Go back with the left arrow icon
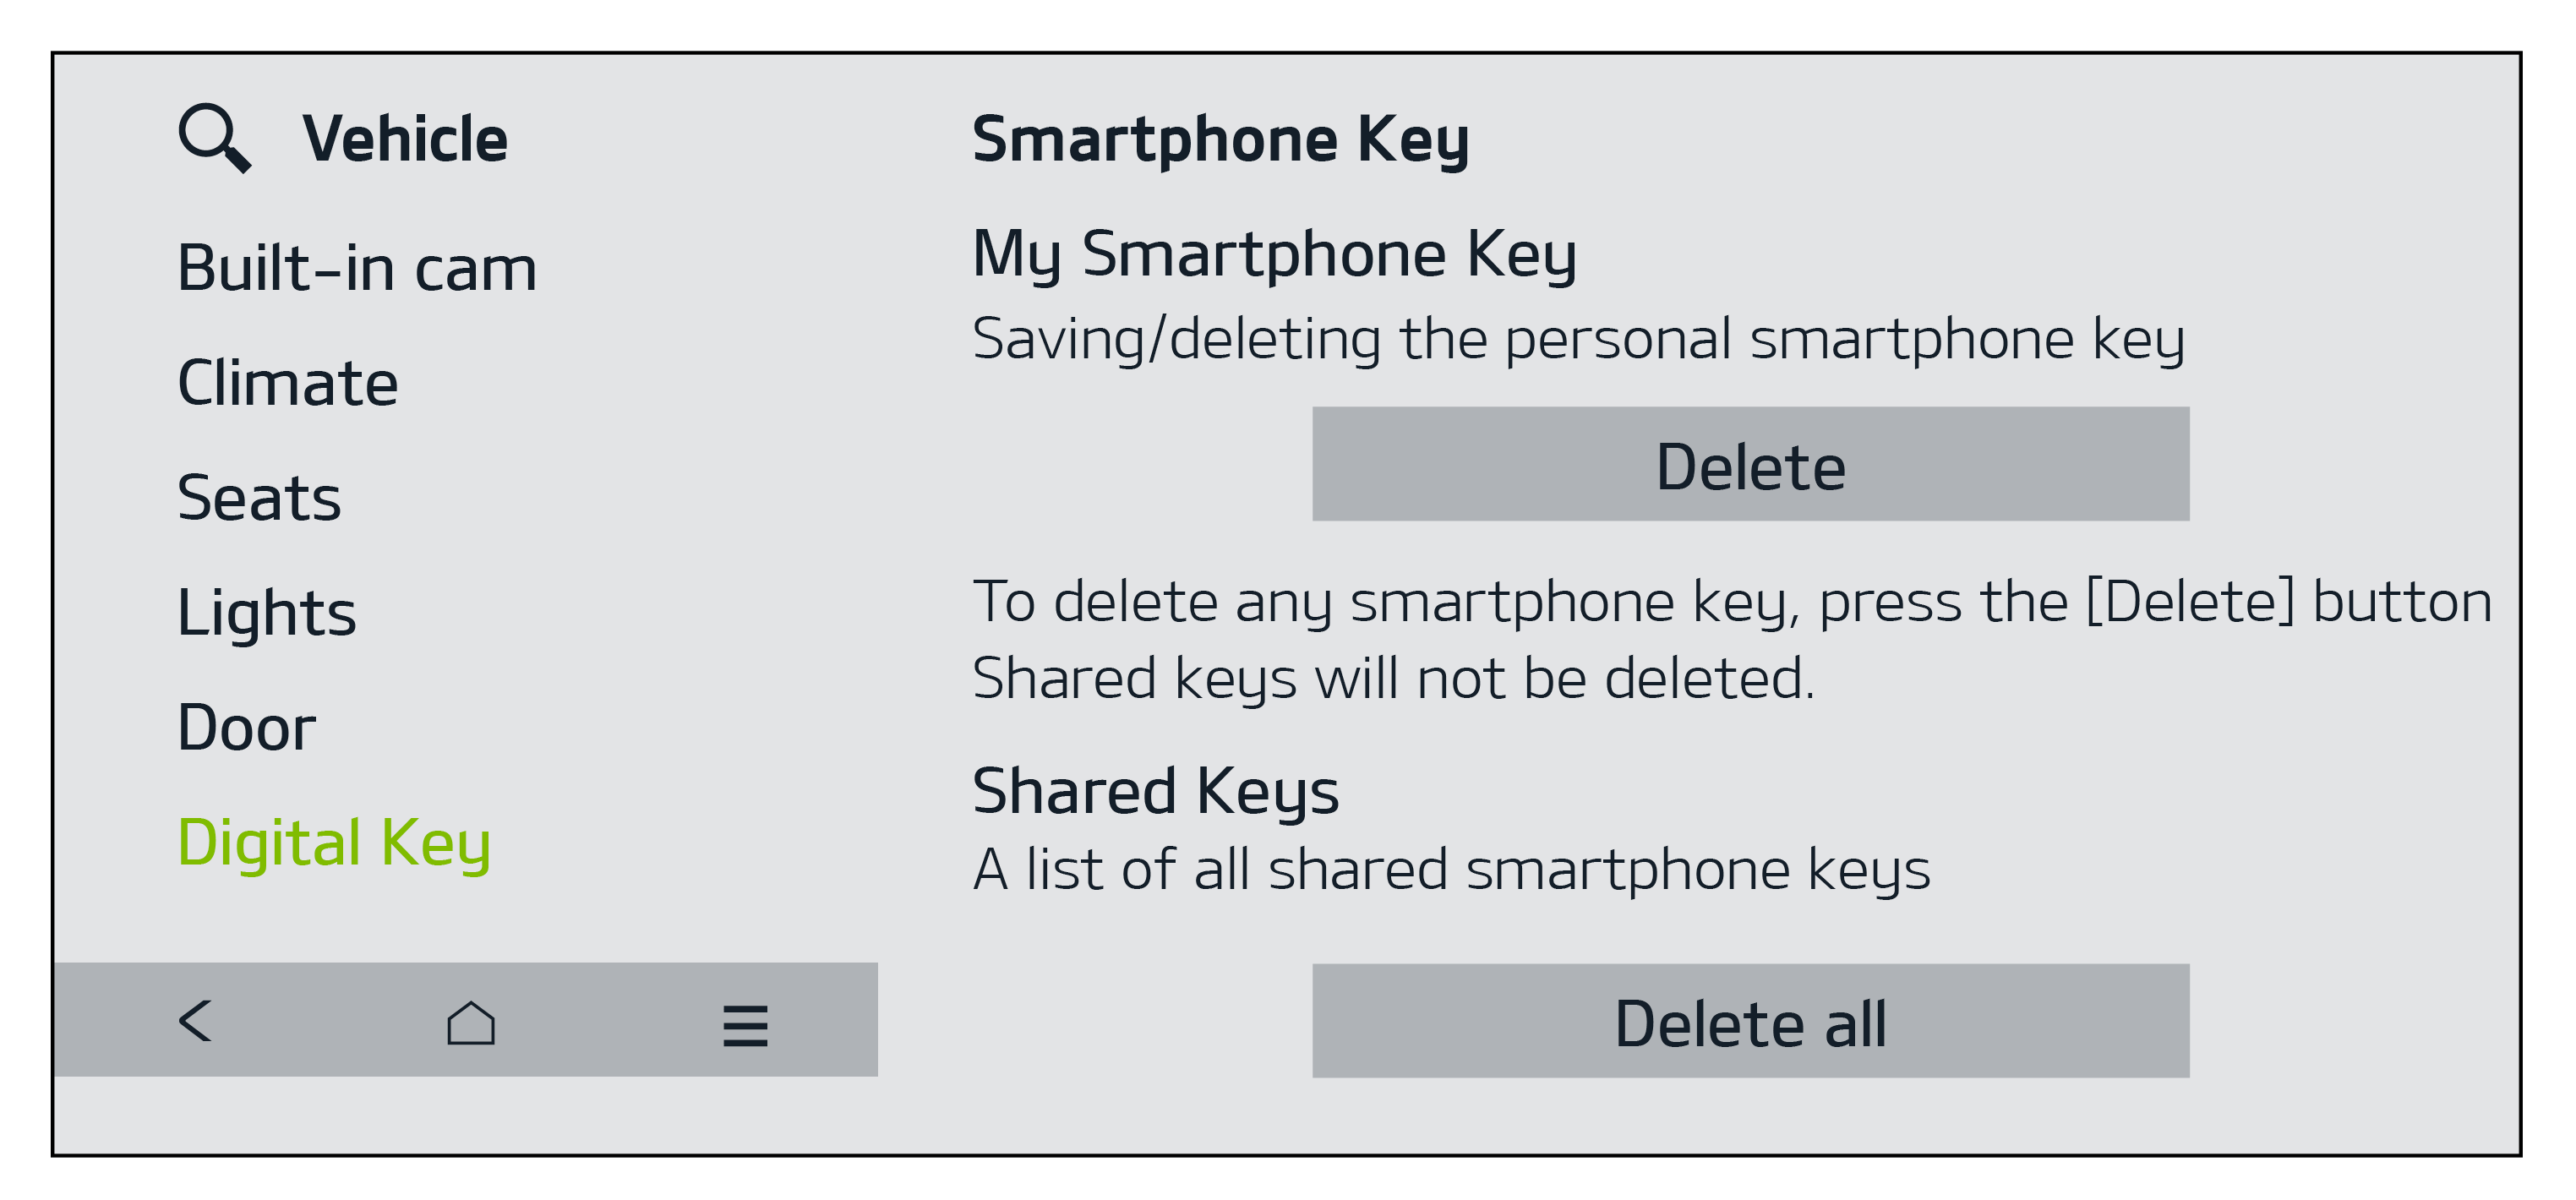2576x1200 pixels. (196, 1021)
